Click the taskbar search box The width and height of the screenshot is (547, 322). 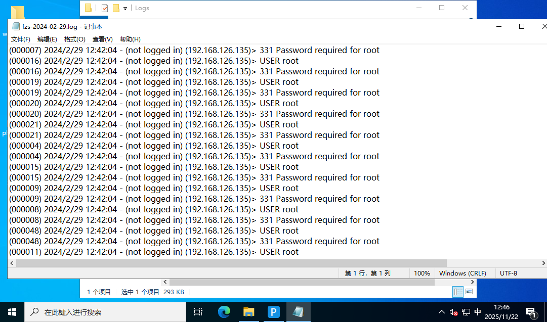point(105,312)
